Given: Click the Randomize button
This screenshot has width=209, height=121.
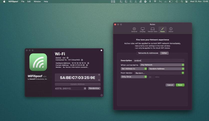Looking at the screenshot, I should [94, 88].
